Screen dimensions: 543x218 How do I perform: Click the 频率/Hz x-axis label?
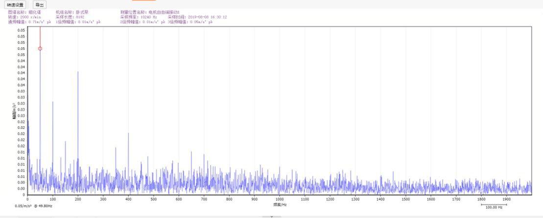tap(280, 204)
